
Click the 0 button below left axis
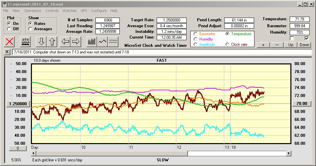[18, 148]
